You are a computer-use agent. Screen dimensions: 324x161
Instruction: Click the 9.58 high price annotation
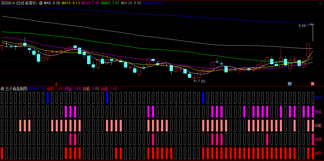[302, 26]
